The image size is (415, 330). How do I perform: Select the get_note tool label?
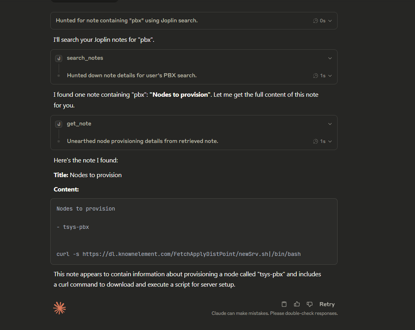(x=79, y=124)
